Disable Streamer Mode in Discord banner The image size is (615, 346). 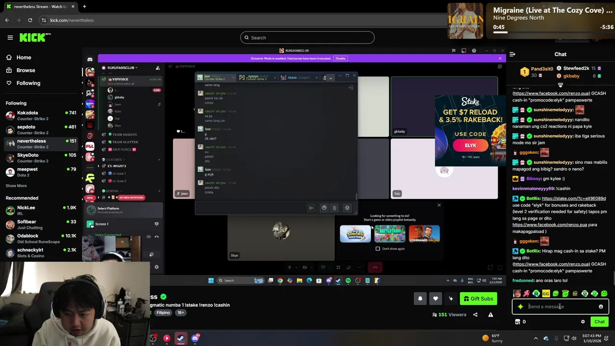coord(341,59)
